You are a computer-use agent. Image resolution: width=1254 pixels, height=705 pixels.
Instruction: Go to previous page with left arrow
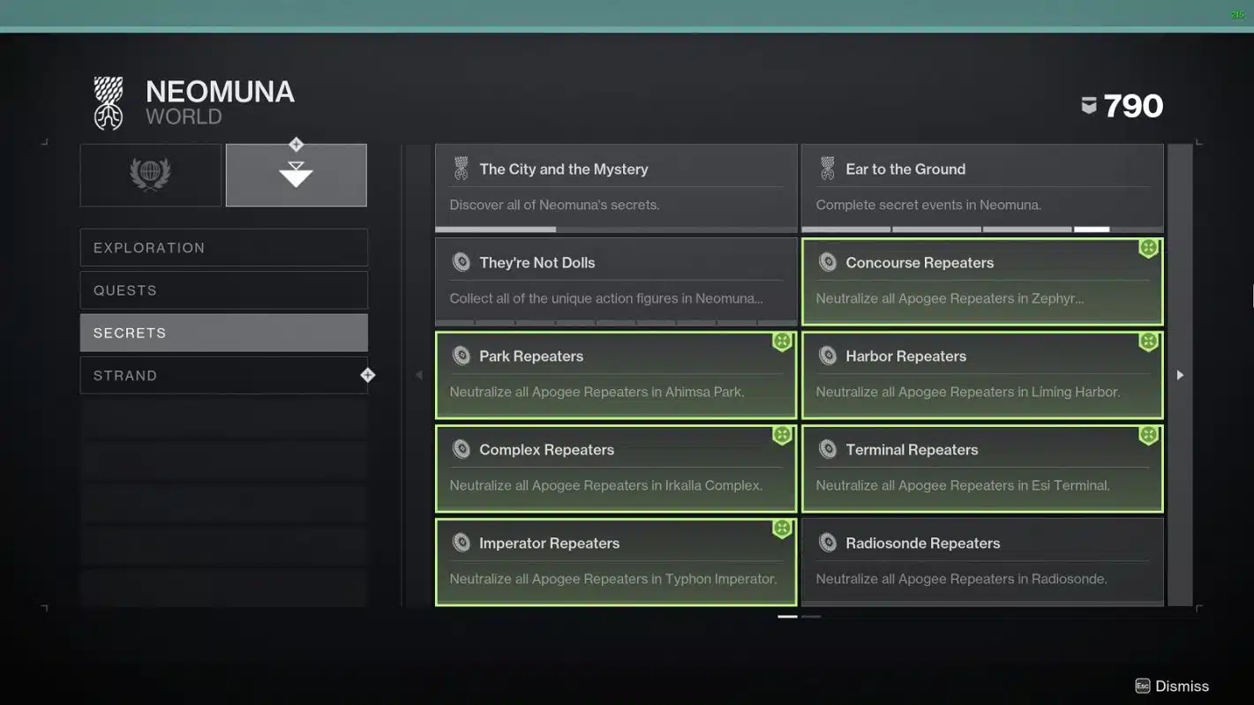tap(419, 375)
